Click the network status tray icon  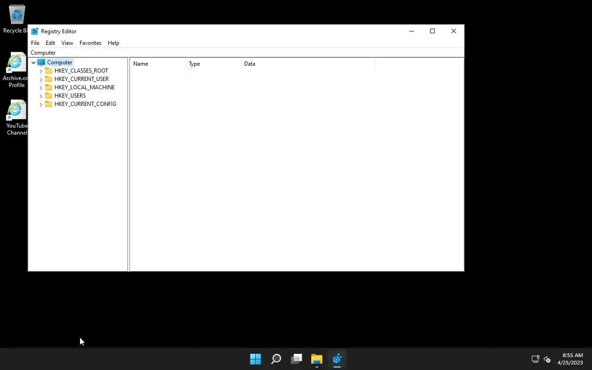535,359
